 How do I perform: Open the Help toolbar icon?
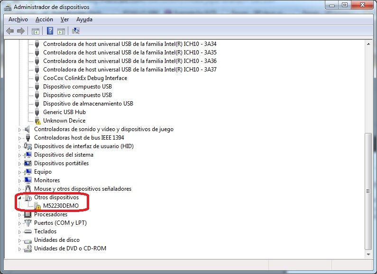[50, 31]
